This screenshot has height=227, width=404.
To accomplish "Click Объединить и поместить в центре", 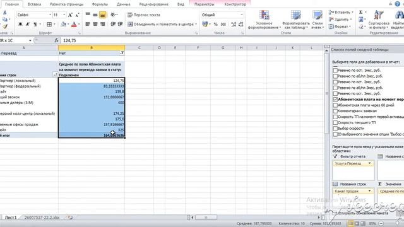I will tap(161, 24).
